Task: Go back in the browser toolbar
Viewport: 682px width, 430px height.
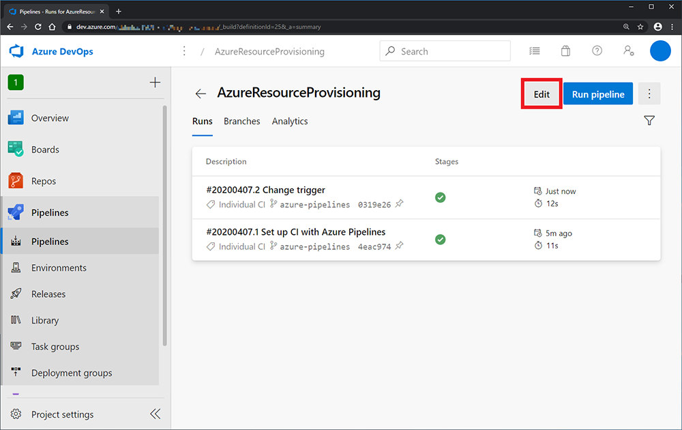Action: coord(10,27)
